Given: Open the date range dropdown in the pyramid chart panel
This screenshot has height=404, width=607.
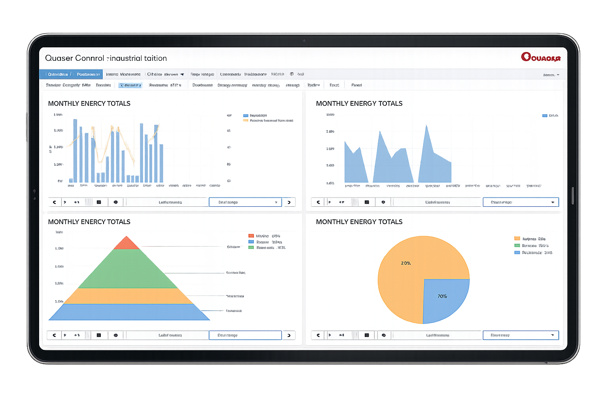Looking at the screenshot, I should 245,335.
